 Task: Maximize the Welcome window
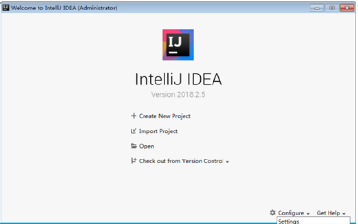pos(332,8)
